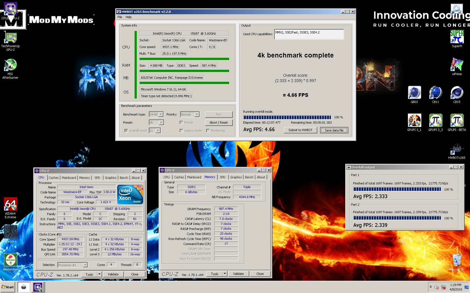Open the File menu in HWBOT
This screenshot has width=470, height=293.
point(120,17)
